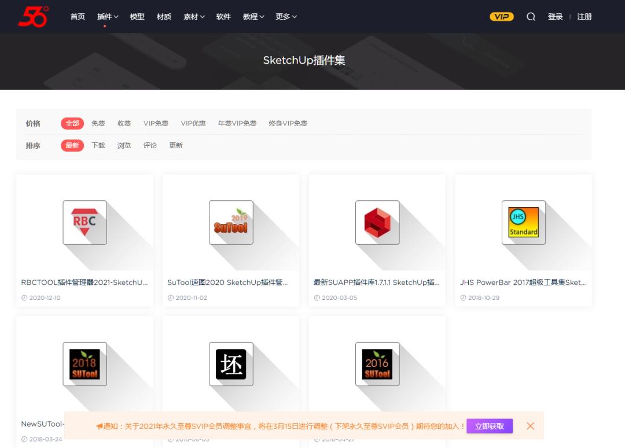Sort plugins by 下载 downloads

click(x=98, y=145)
